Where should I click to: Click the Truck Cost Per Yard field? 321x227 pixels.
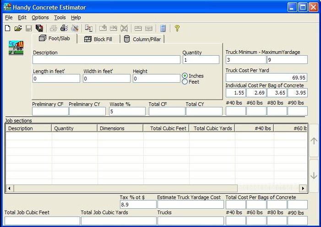coord(266,78)
